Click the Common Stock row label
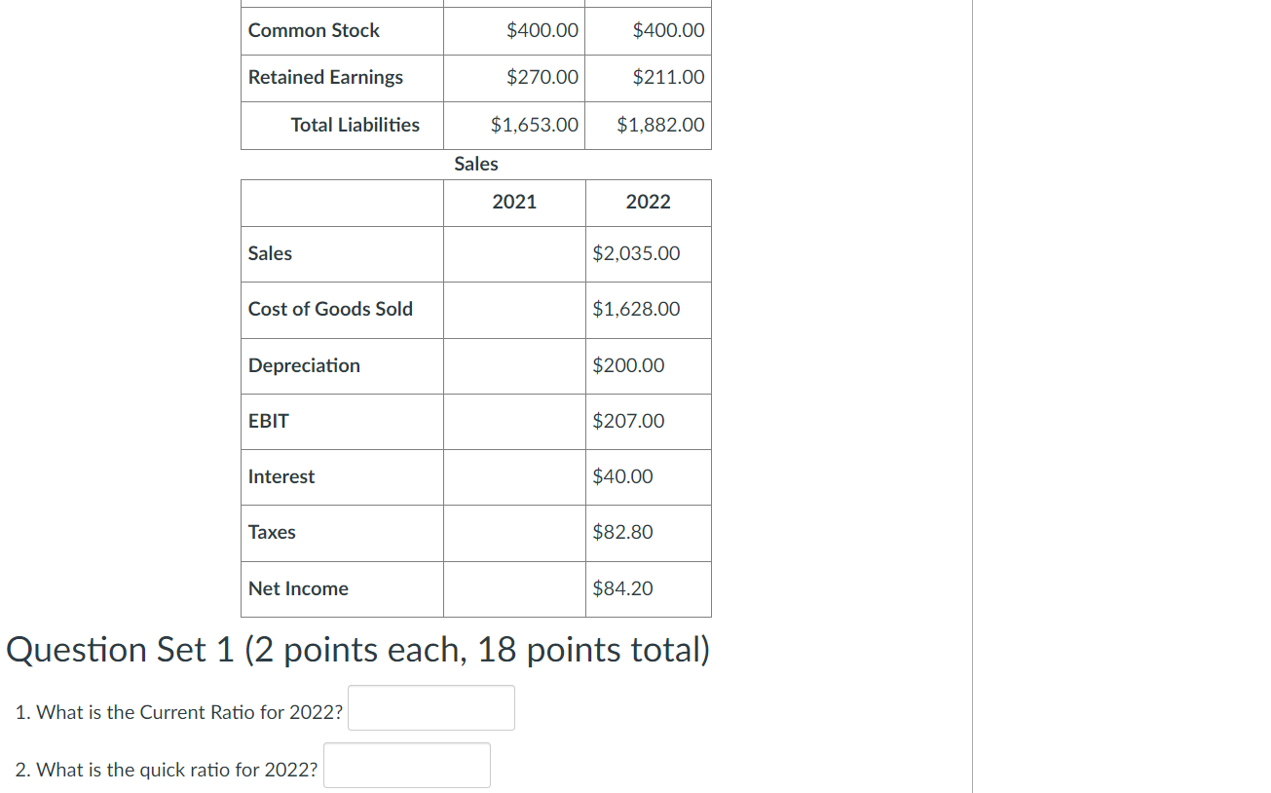 click(314, 30)
